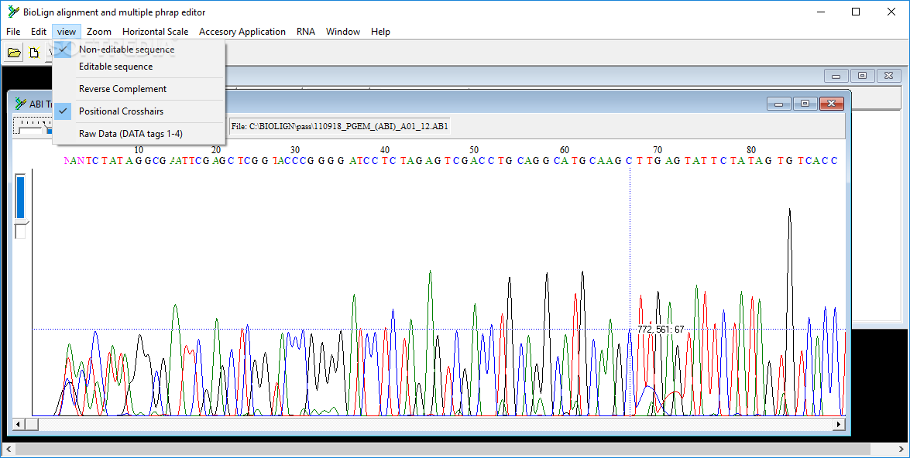The height and width of the screenshot is (458, 910).
Task: Restore the background child window behind ABI Trace
Action: [863, 76]
